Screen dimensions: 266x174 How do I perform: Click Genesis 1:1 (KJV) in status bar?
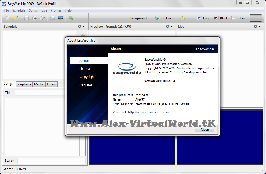click(14, 169)
